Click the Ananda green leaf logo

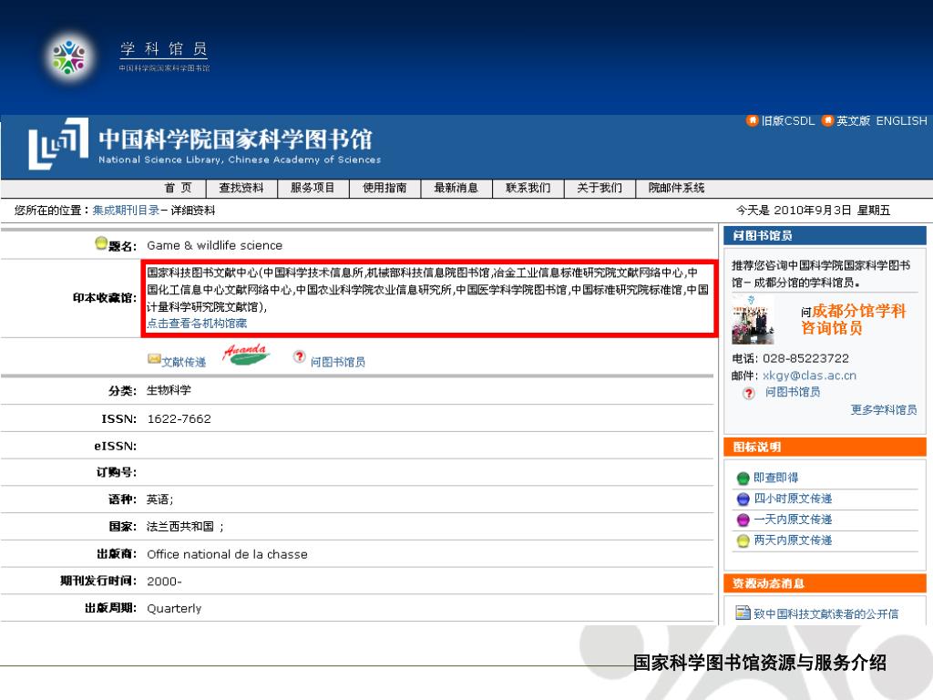point(245,355)
